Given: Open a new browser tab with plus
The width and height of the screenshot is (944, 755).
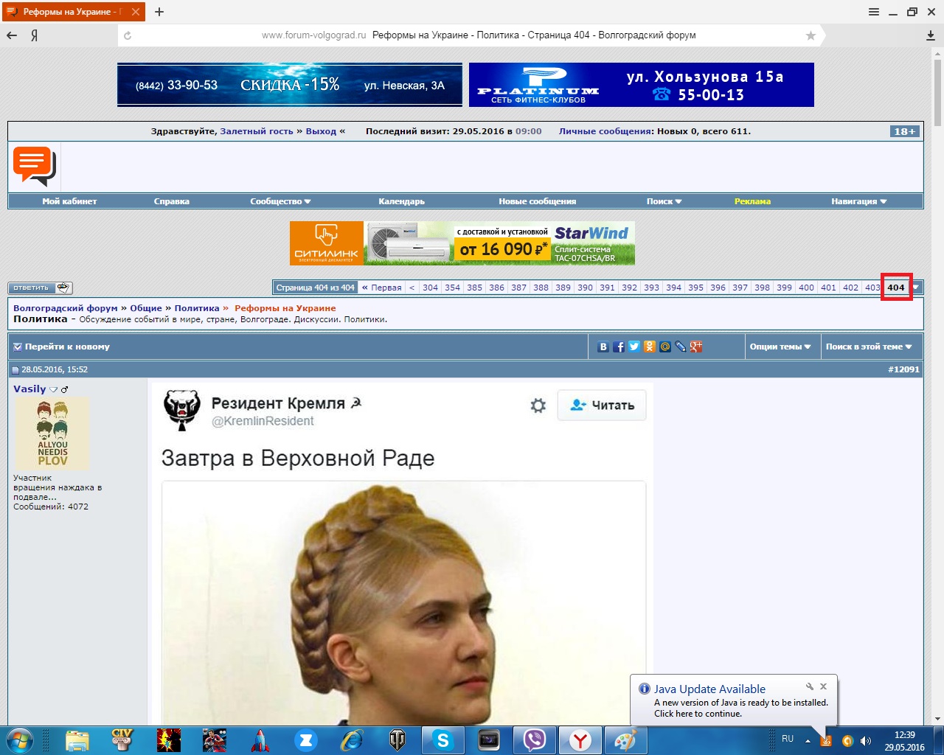Looking at the screenshot, I should 159,12.
